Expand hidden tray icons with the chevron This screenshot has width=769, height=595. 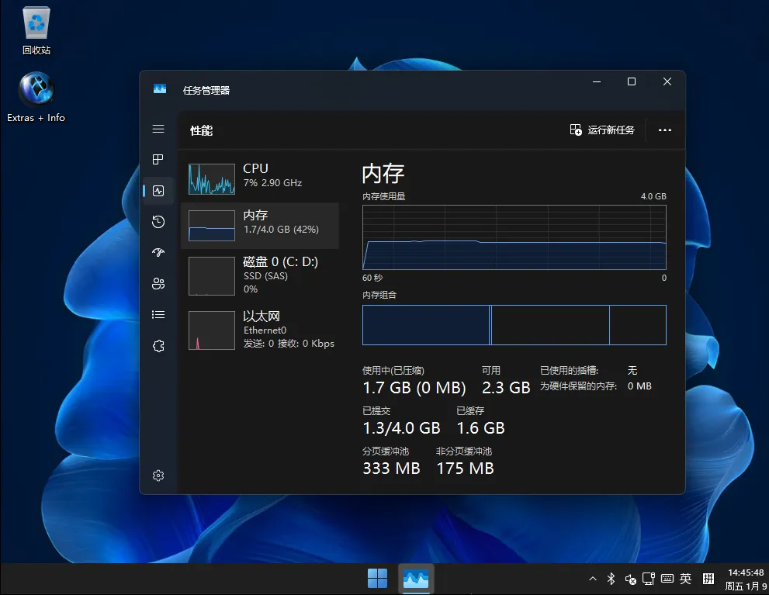coord(592,579)
